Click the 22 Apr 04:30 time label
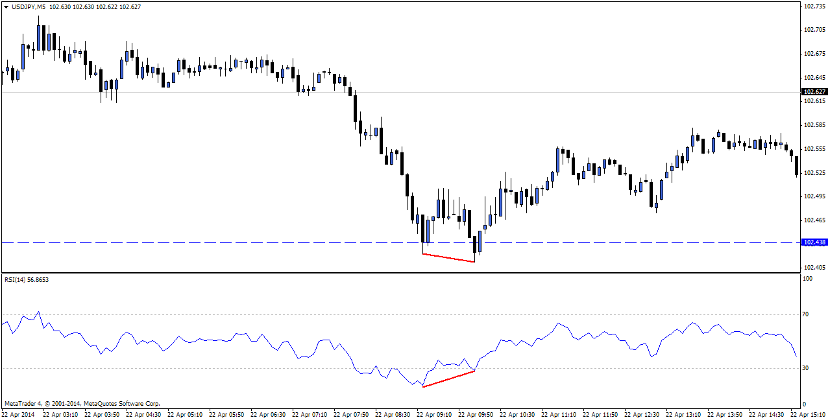The width and height of the screenshot is (828, 420). 144,414
